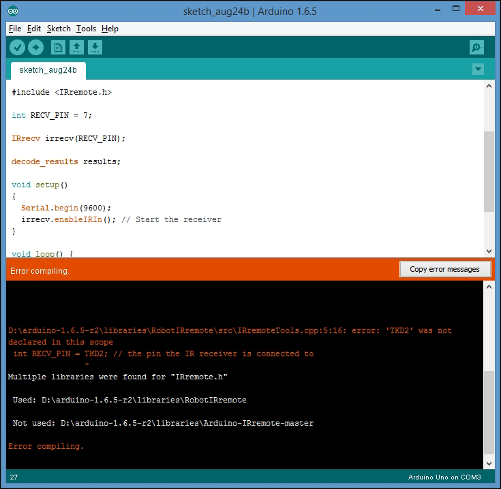This screenshot has height=489, width=501.
Task: Click the 'decode_results results;' line
Action: point(66,161)
